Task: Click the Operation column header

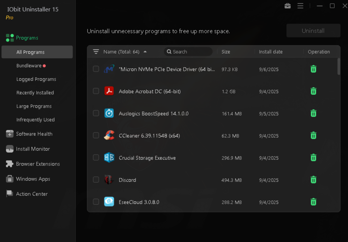Action: [319, 52]
